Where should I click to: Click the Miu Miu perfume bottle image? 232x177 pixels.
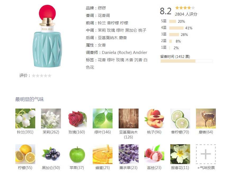pos(47,36)
